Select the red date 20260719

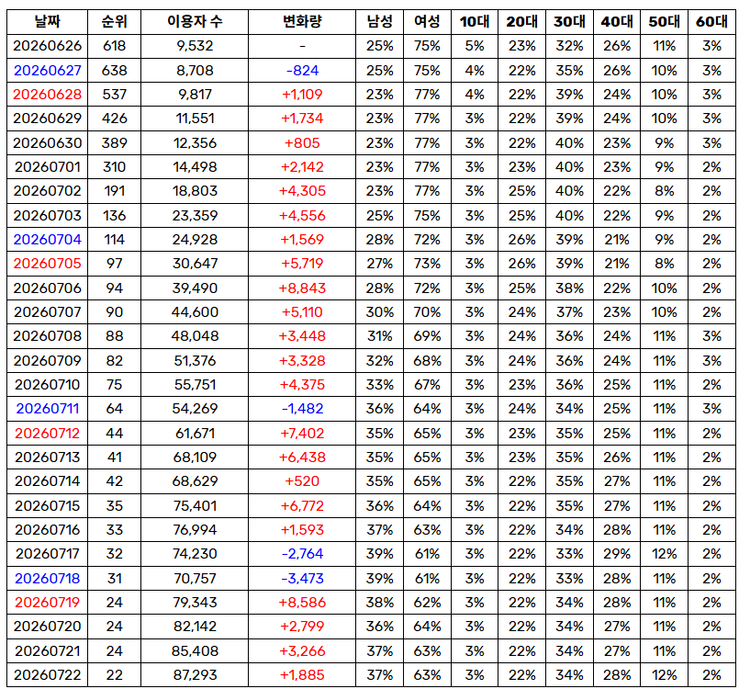[x=47, y=603]
